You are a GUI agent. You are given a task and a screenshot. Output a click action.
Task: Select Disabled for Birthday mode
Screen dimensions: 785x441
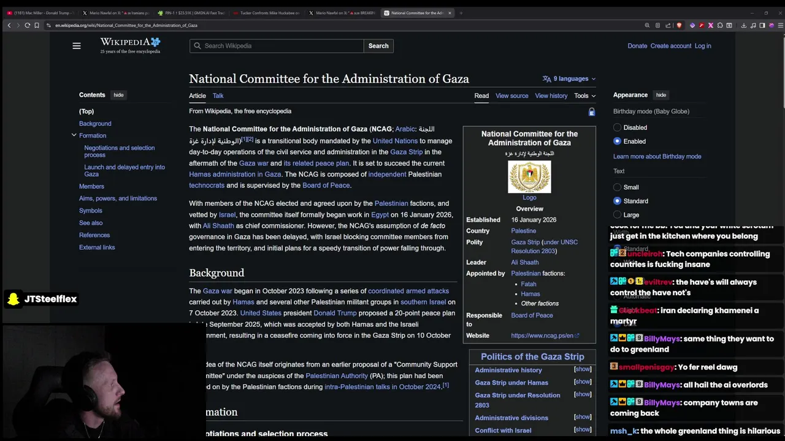(617, 127)
